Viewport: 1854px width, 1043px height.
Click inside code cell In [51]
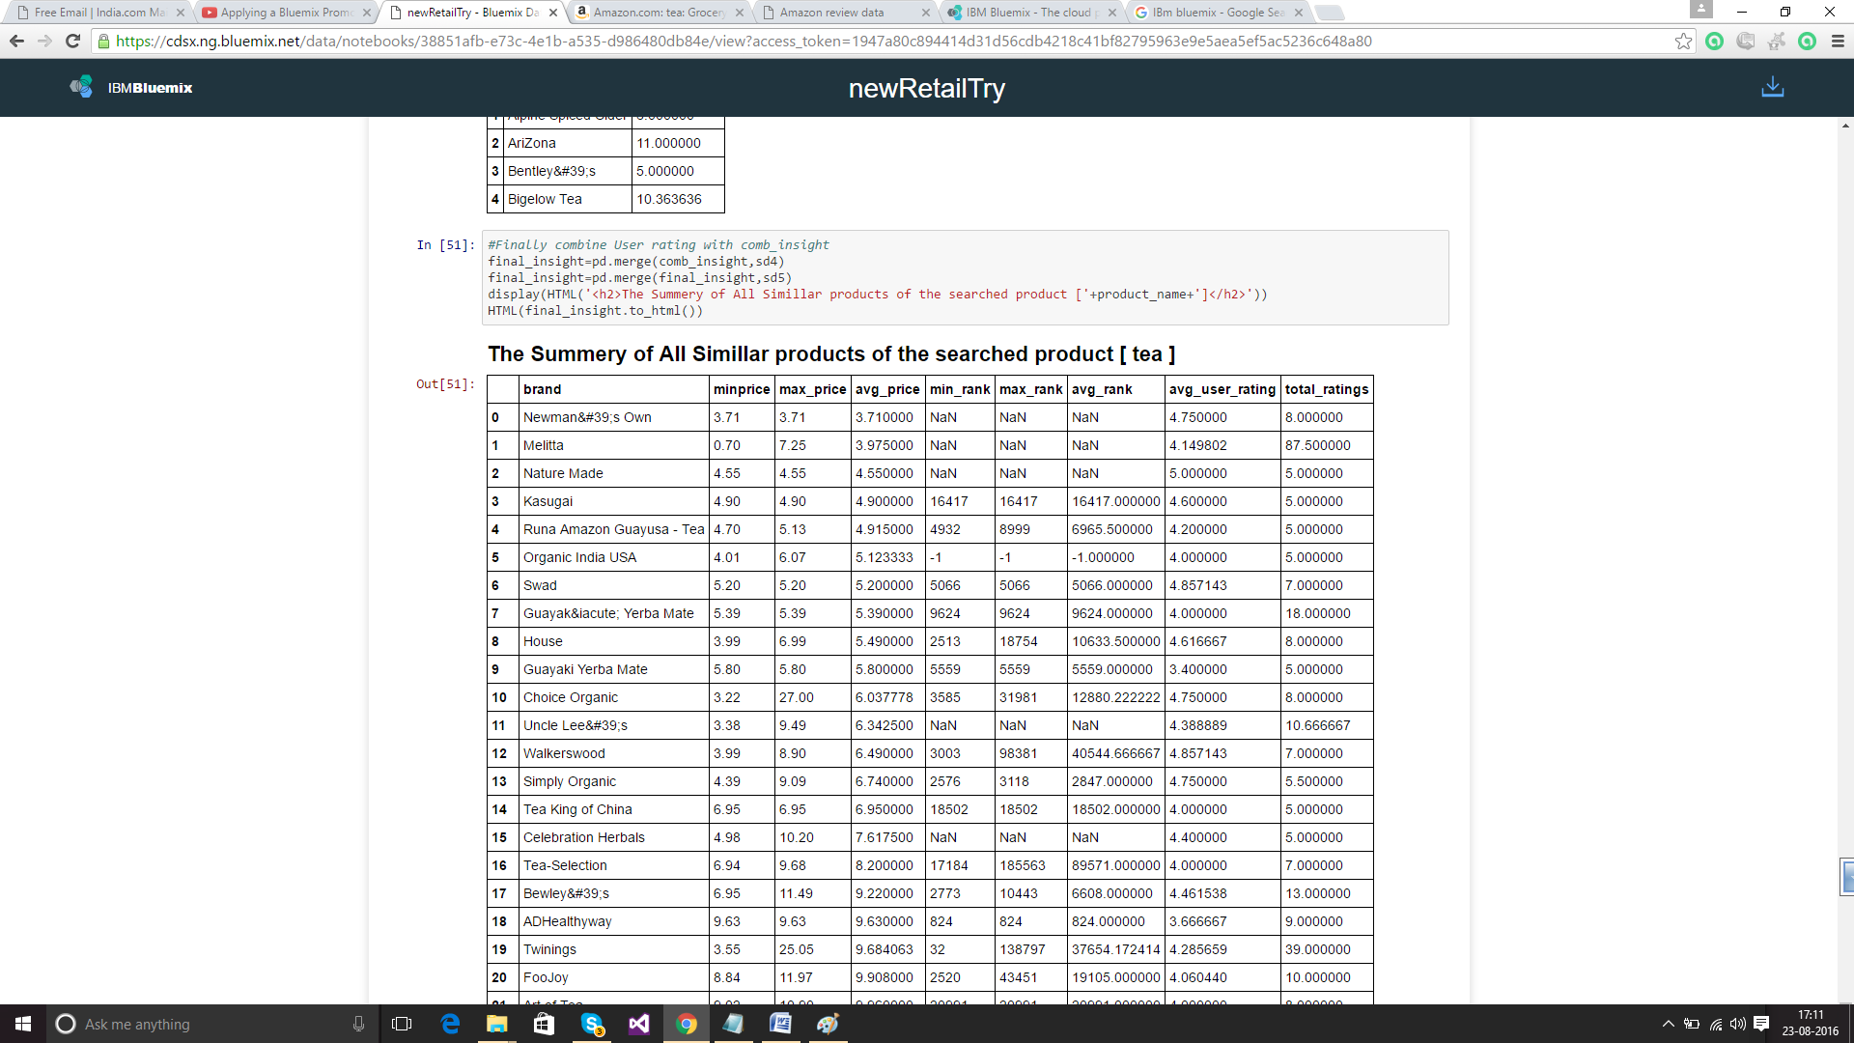966,278
